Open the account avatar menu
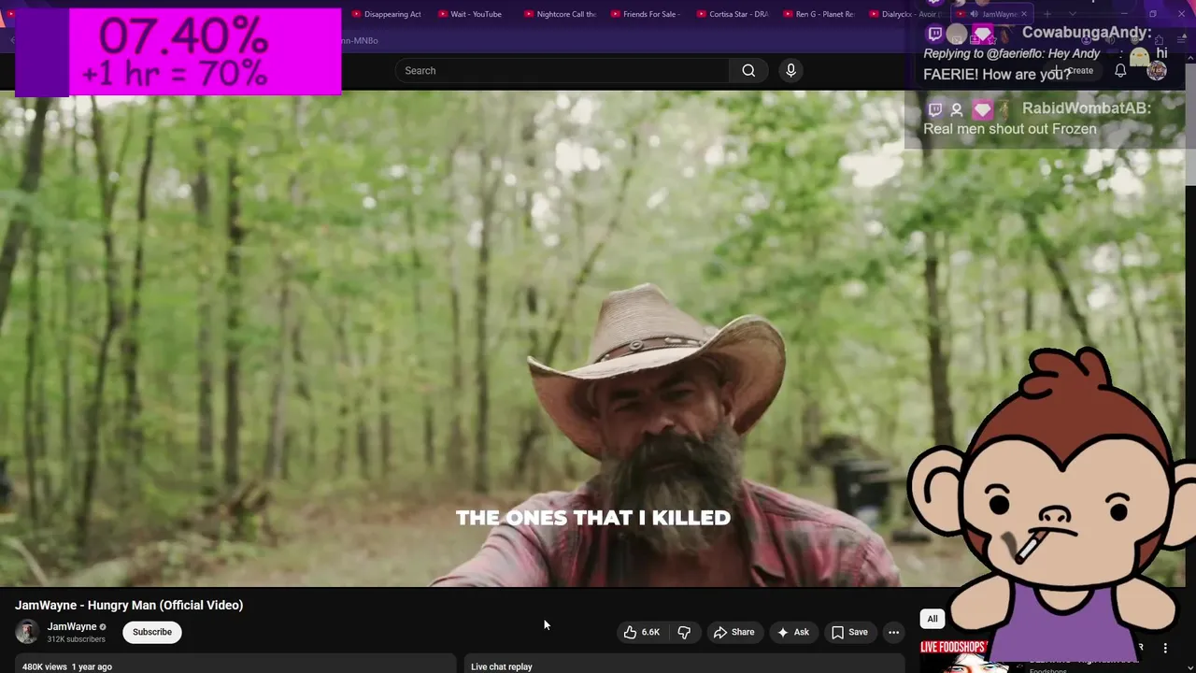Viewport: 1196px width, 673px height. pyautogui.click(x=1157, y=70)
